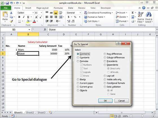
Task: Select Visible cells only option
Action: point(113,79)
